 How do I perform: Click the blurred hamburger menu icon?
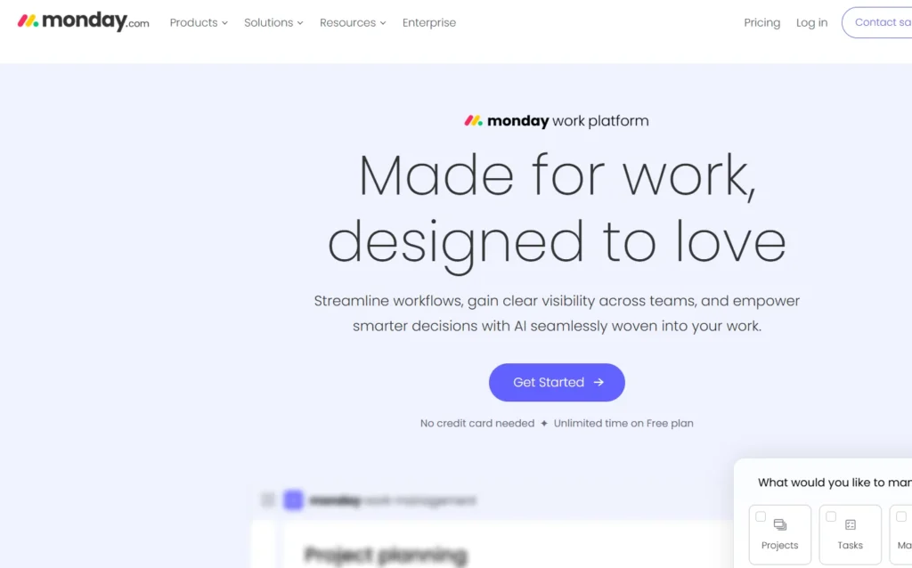pos(268,500)
